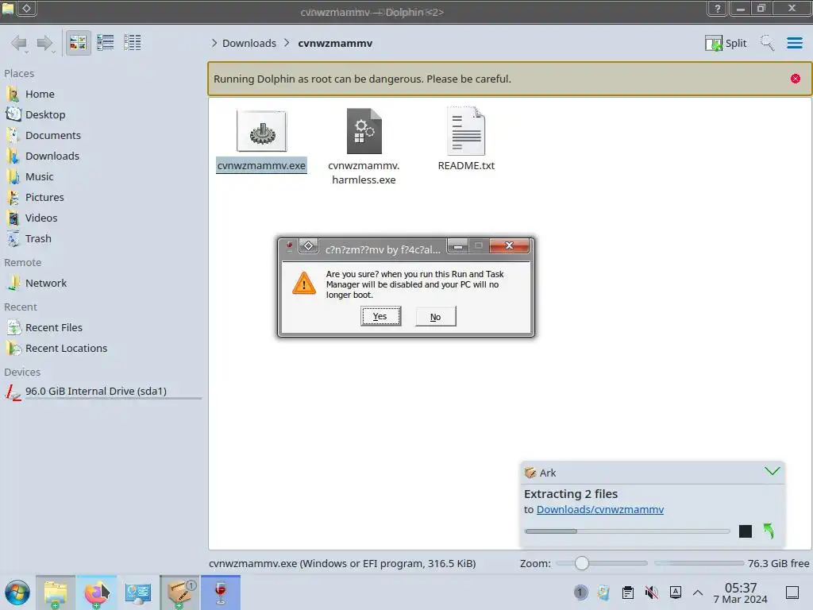This screenshot has width=813, height=610.
Task: Open Videos in Places
Action: coord(41,218)
